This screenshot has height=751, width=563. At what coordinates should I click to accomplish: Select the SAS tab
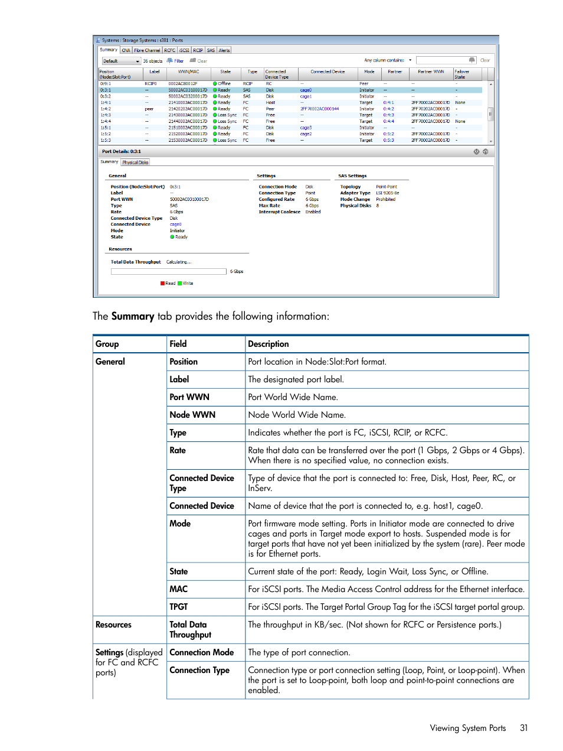(x=211, y=50)
